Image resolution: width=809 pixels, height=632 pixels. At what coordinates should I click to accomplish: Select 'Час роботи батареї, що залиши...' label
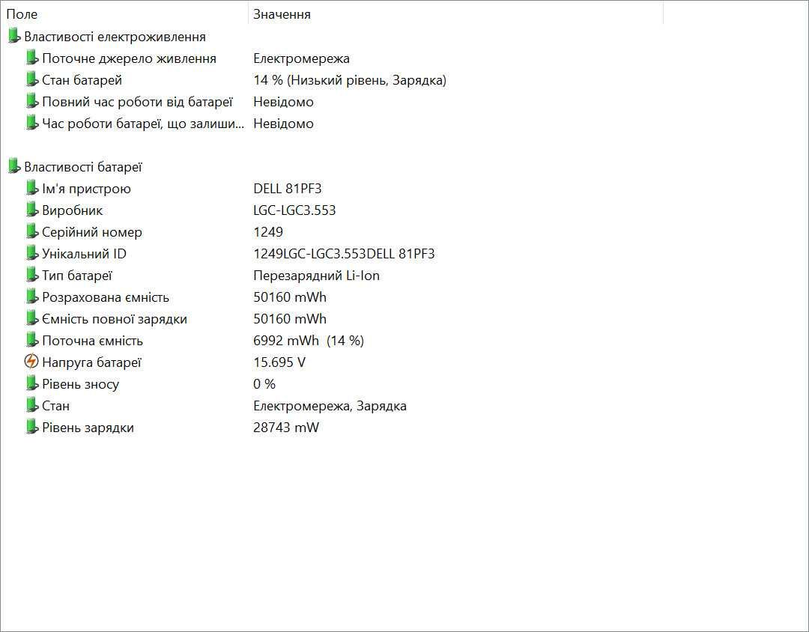143,124
